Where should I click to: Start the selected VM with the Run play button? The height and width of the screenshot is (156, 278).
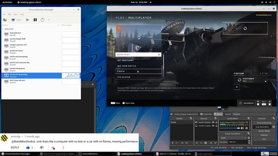point(28,20)
